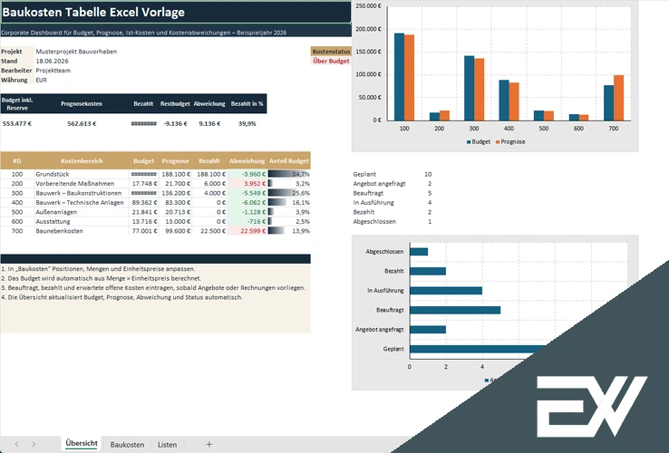669x453 pixels.
Task: Select the Prognosekosten value 562.613 €
Action: [x=82, y=124]
